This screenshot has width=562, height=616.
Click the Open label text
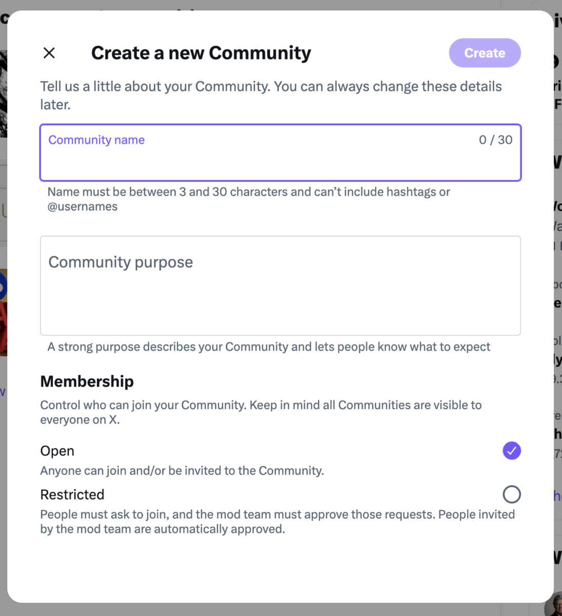[57, 451]
